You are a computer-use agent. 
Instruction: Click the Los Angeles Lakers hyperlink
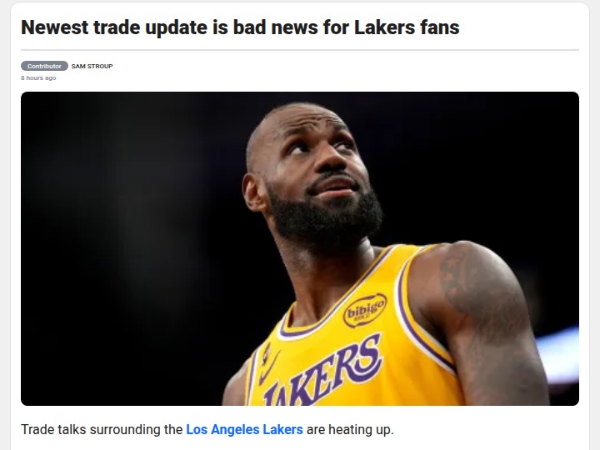pyautogui.click(x=244, y=429)
